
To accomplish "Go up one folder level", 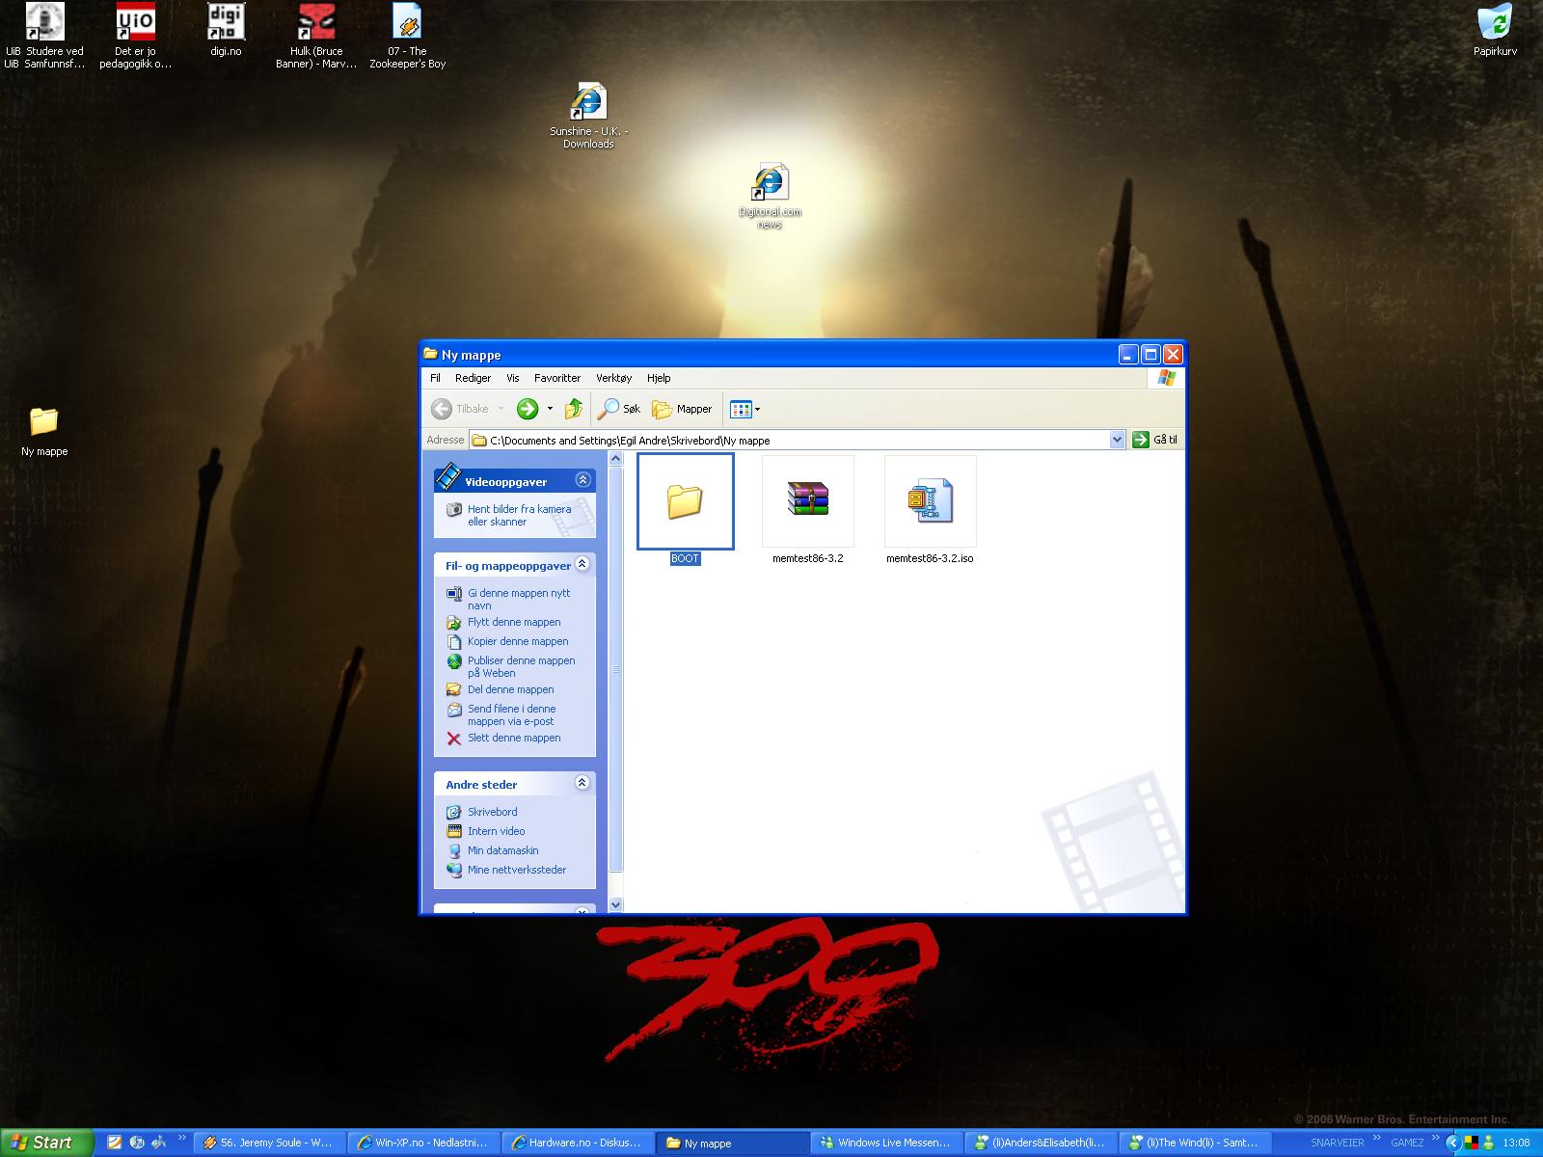I will [x=574, y=409].
